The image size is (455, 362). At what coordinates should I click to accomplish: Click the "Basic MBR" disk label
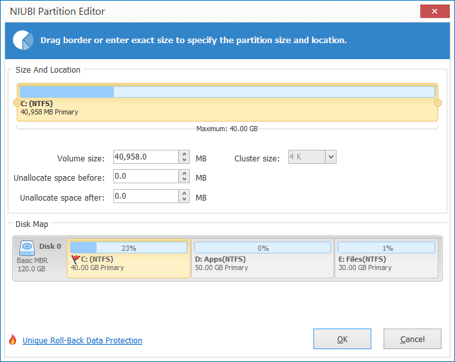(32, 260)
